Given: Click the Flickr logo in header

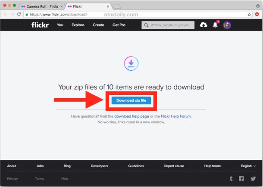Looking at the screenshot, I should (40, 25).
